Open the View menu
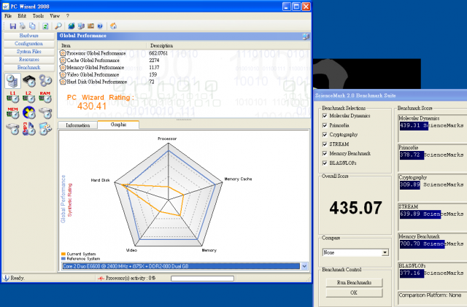The image size is (467, 307). tap(55, 16)
